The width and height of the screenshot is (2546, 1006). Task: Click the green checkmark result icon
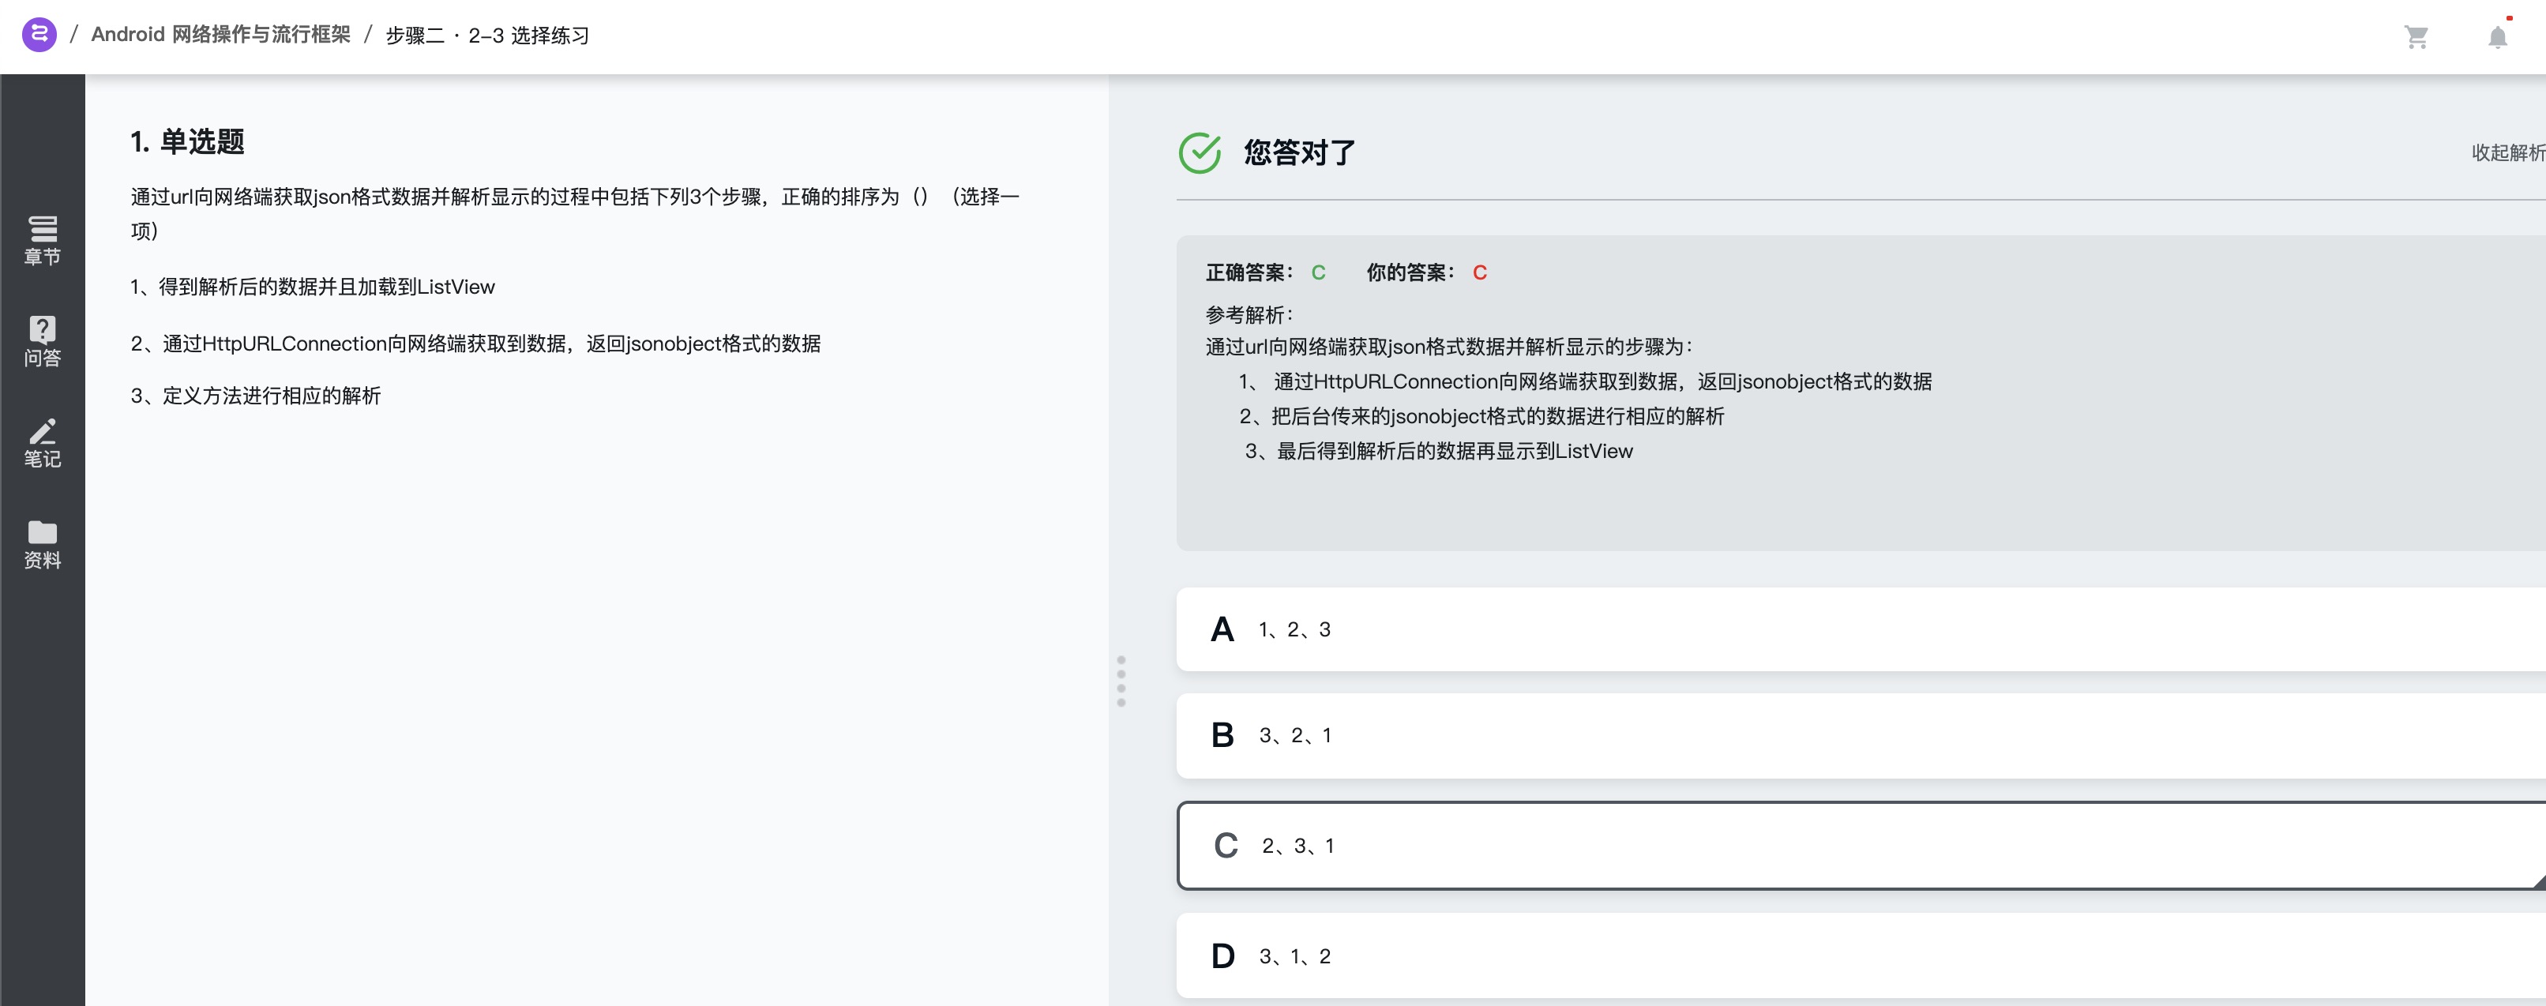click(x=1200, y=152)
